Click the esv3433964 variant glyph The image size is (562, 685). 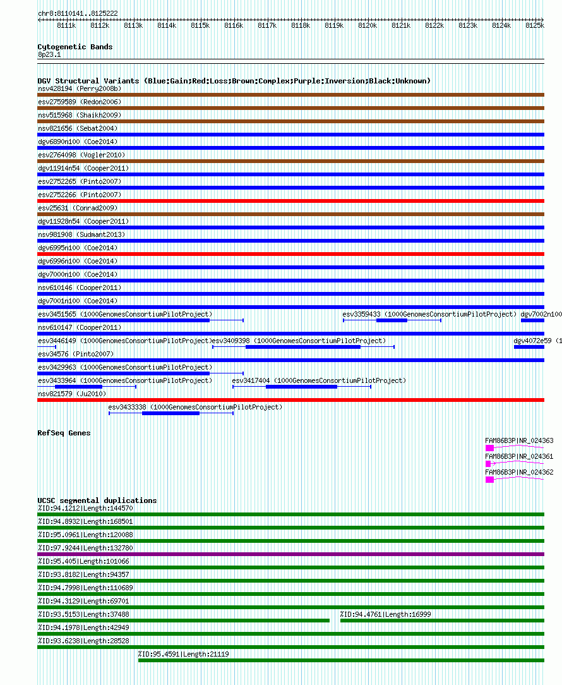coord(87,387)
